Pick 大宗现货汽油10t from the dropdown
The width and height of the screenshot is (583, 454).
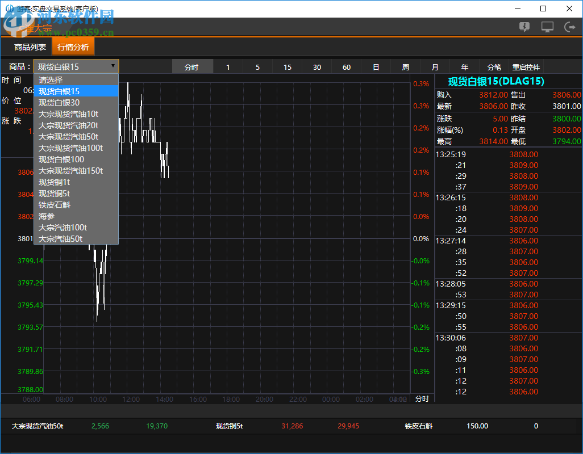(x=76, y=114)
